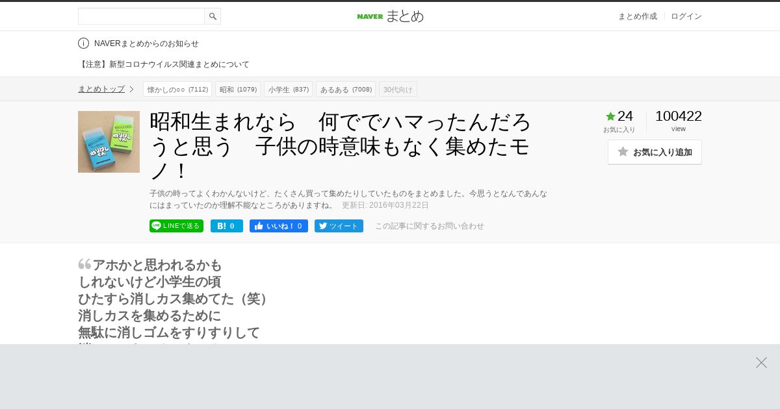Open 新型コロナウイルス関連まとめについて notice
The image size is (780, 409).
(164, 64)
